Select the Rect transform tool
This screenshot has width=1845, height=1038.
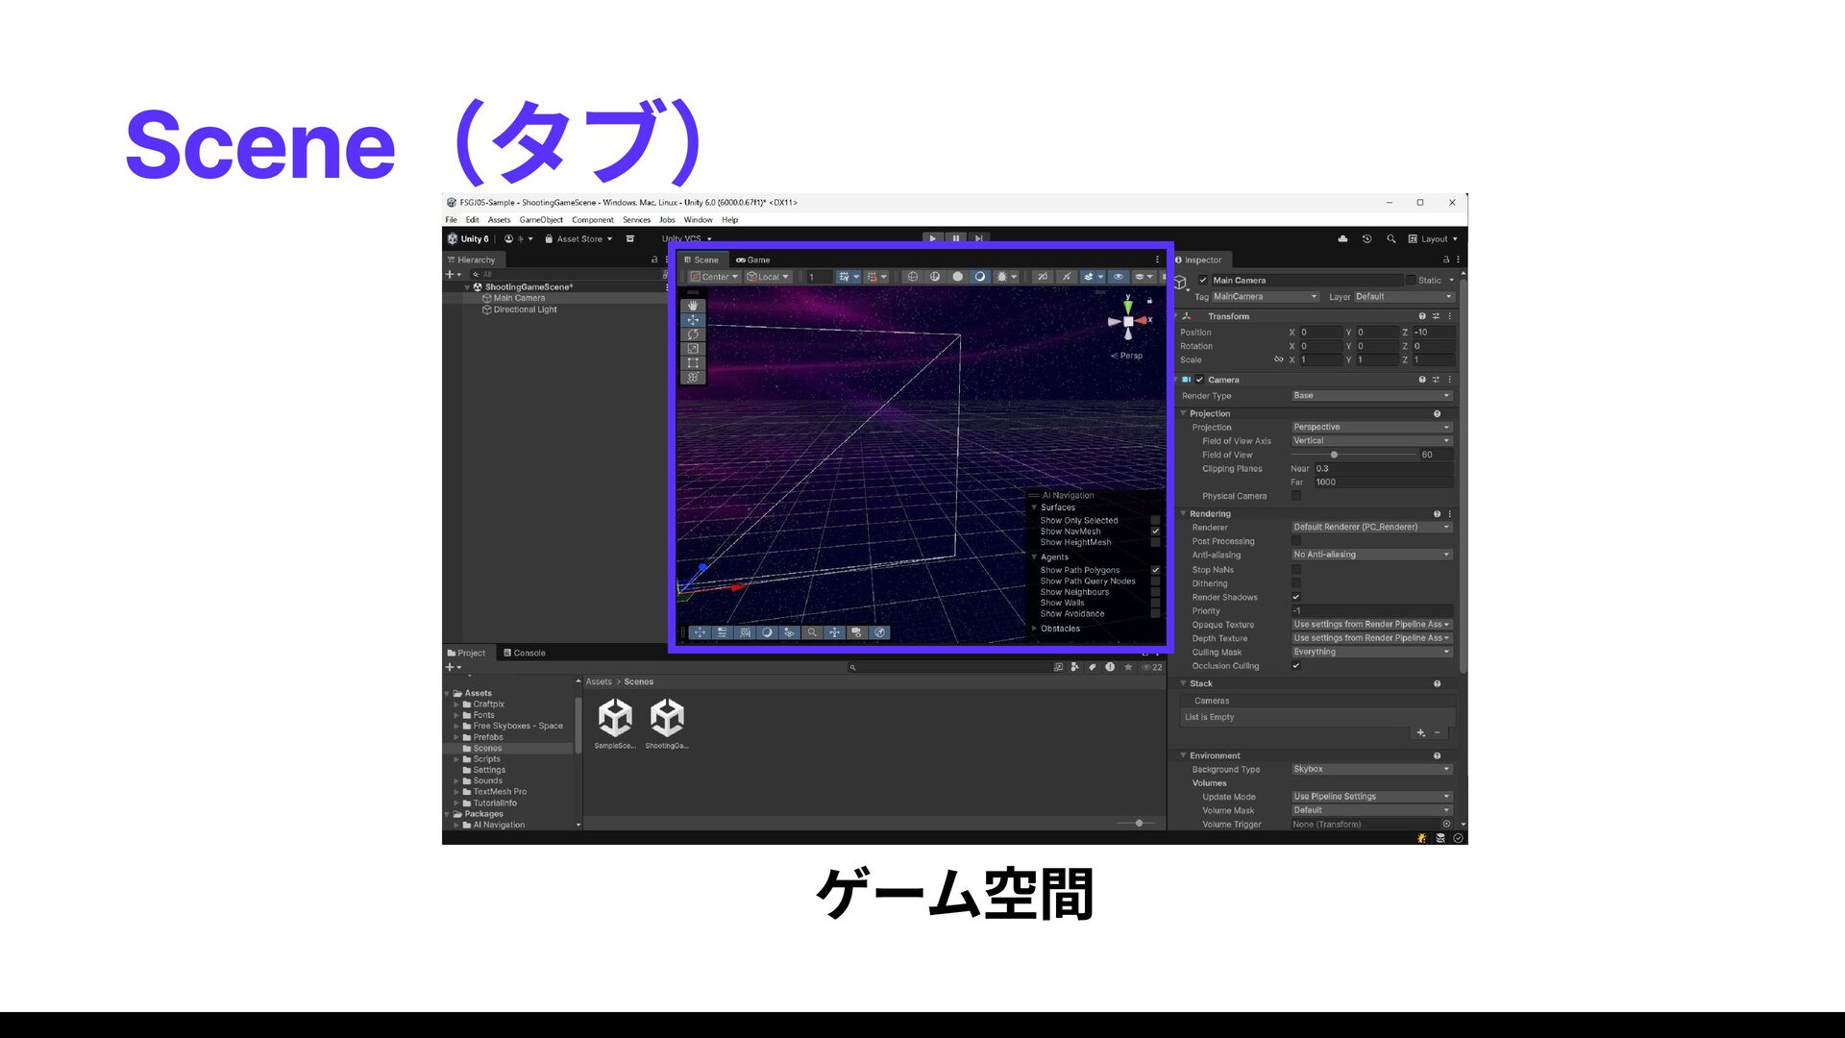tap(693, 363)
